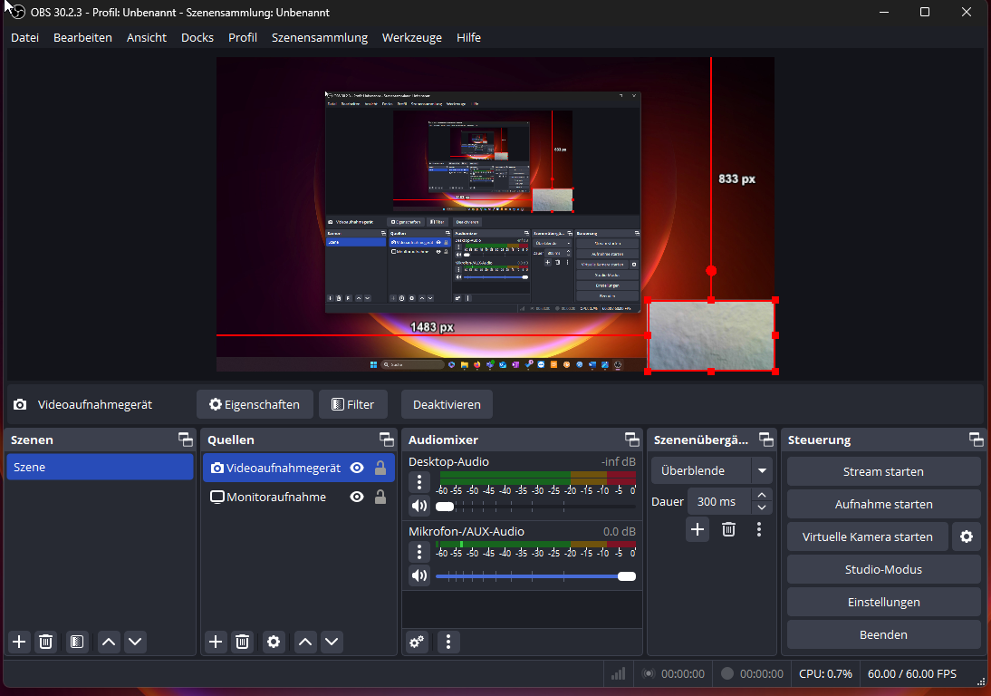This screenshot has width=991, height=696.
Task: Click CPU: 0.7% status text
Action: (x=825, y=674)
